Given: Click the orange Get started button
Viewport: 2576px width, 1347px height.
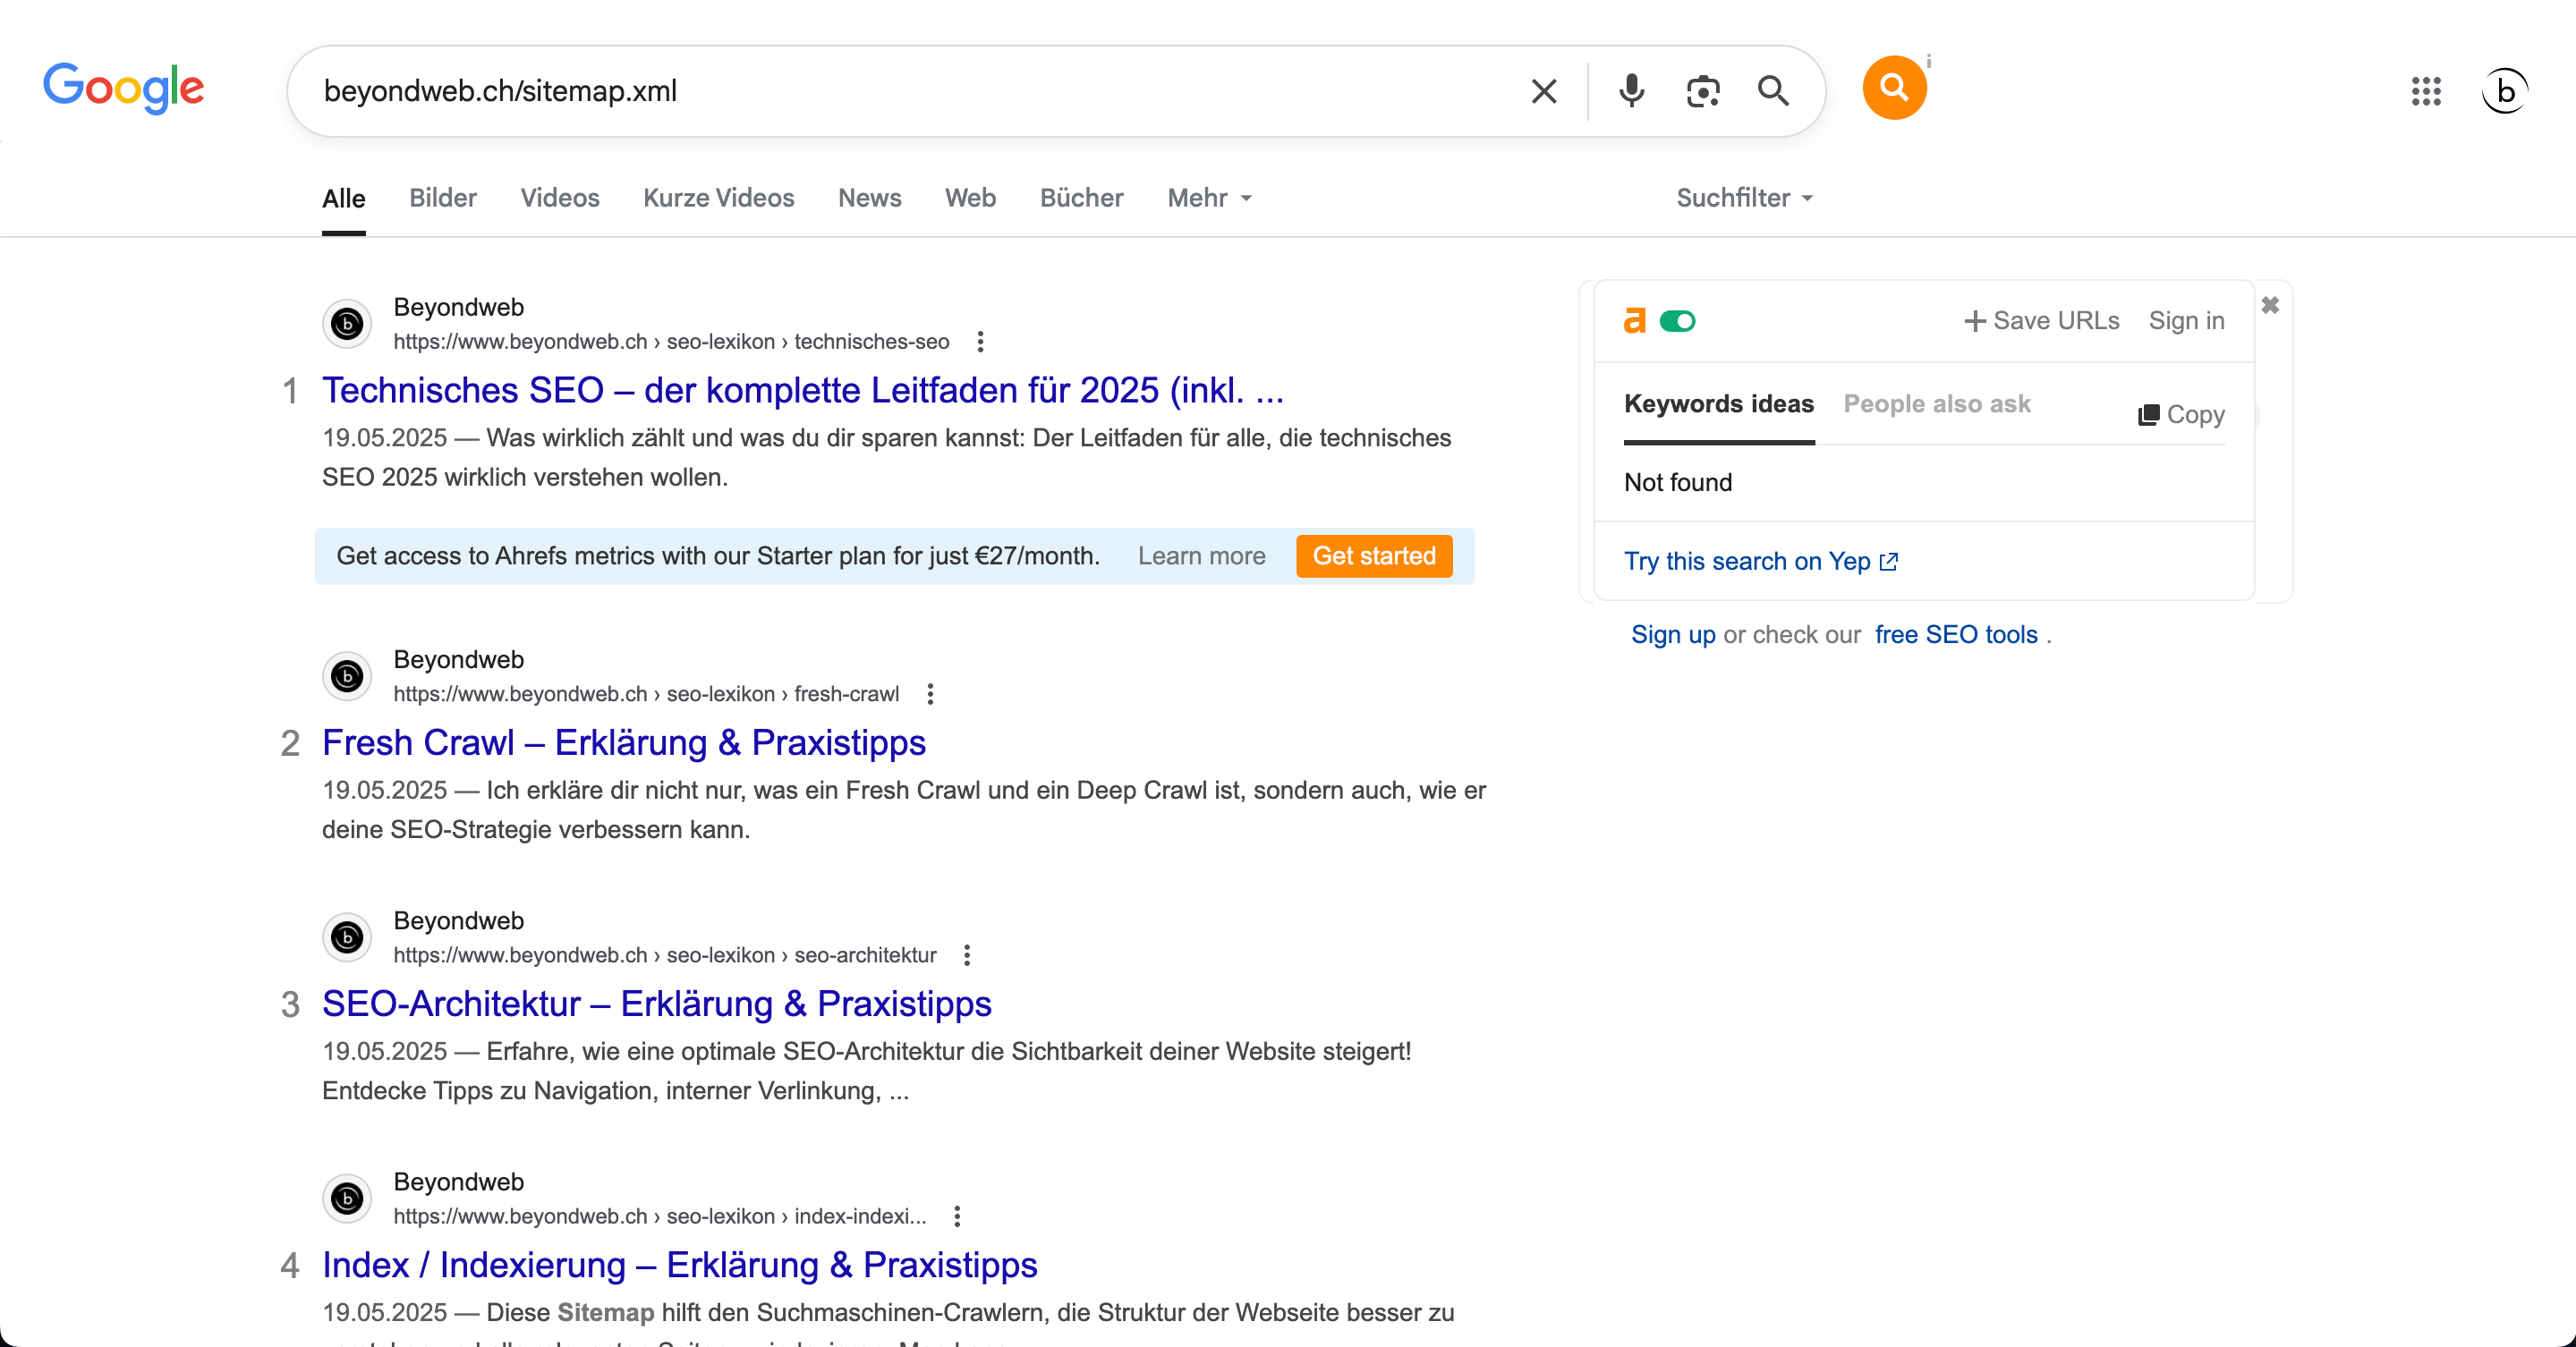Looking at the screenshot, I should pos(1374,555).
